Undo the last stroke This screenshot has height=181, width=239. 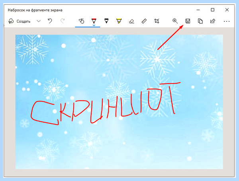[x=50, y=21]
